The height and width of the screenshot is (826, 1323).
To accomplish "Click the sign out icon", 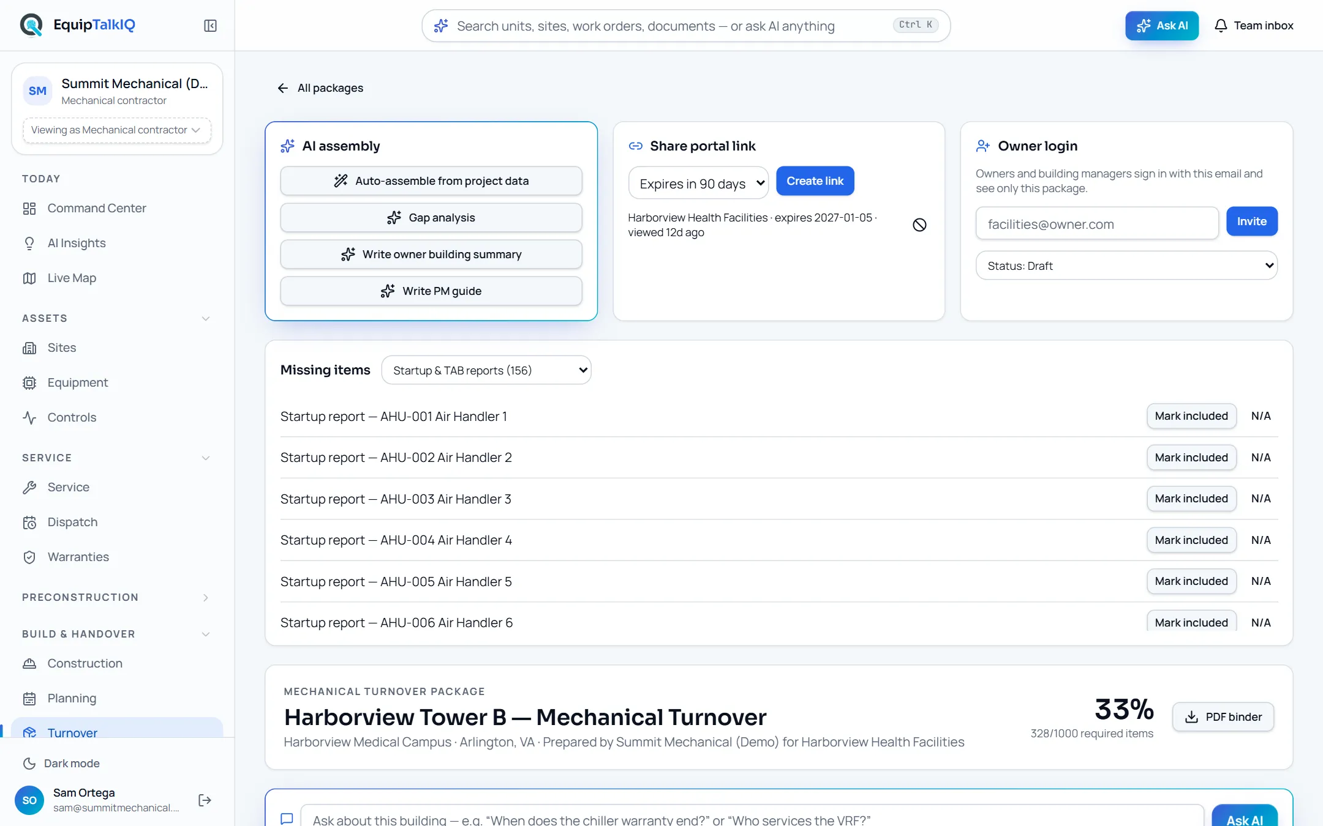I will coord(205,800).
